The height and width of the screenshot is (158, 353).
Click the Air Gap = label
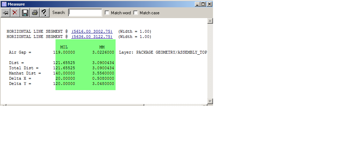pyautogui.click(x=20, y=52)
